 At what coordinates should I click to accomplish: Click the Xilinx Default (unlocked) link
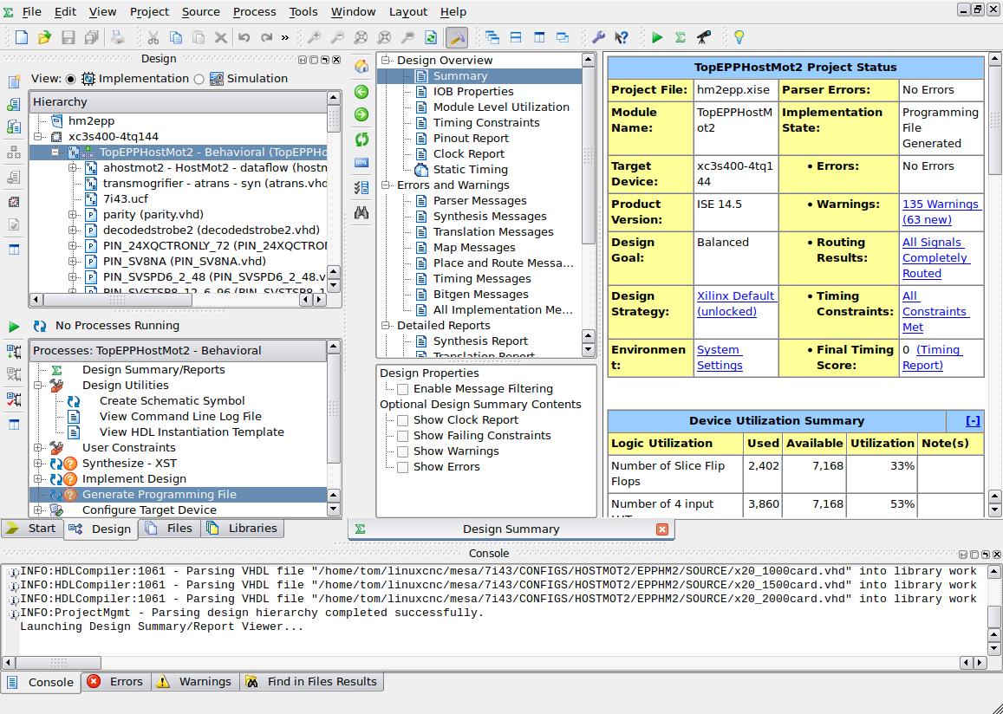click(736, 303)
